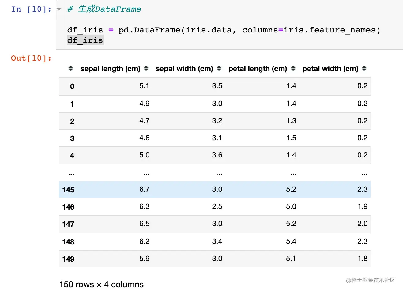The width and height of the screenshot is (403, 291).
Task: Sort by sepal width (cm) arrows
Action: click(x=219, y=69)
